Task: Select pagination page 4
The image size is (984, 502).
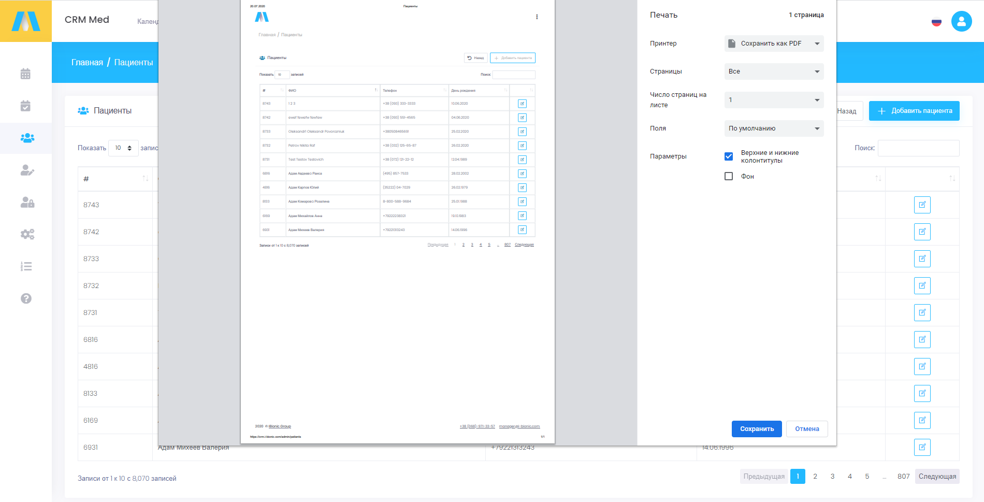Action: (x=850, y=476)
